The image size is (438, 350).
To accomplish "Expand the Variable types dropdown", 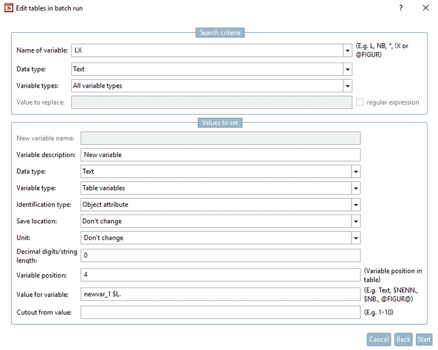I will [347, 86].
